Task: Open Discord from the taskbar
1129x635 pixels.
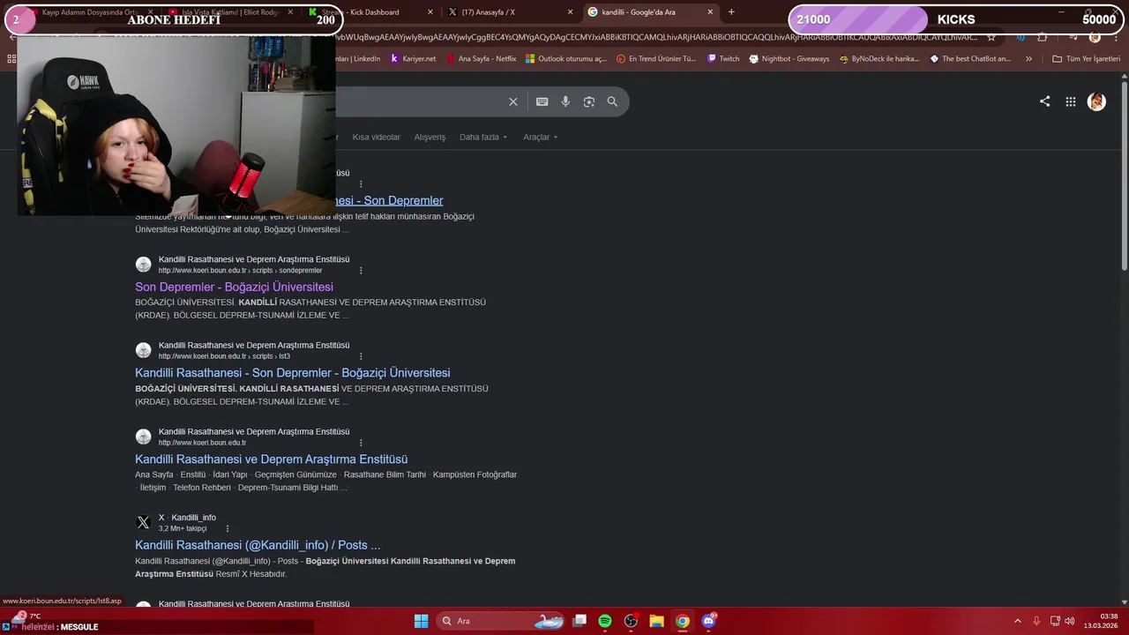Action: click(708, 621)
